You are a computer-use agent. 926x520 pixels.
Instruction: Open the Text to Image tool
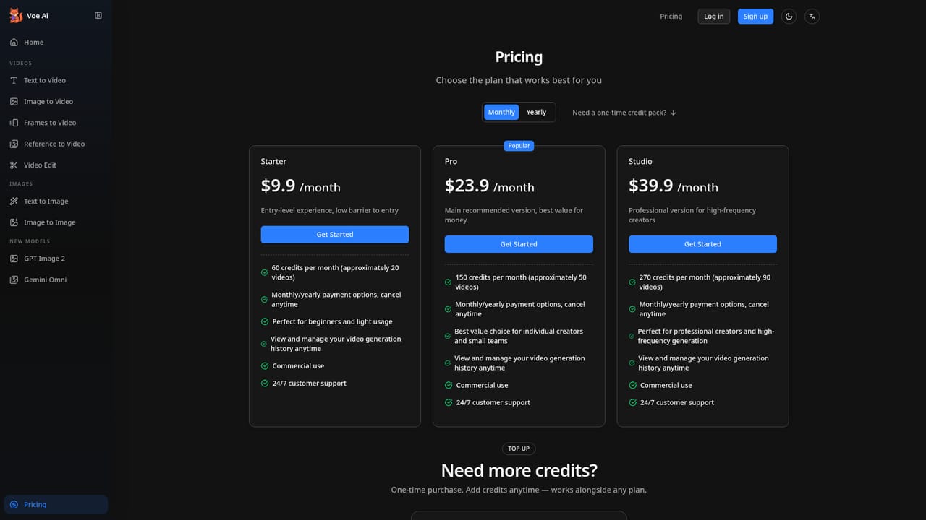pyautogui.click(x=56, y=201)
